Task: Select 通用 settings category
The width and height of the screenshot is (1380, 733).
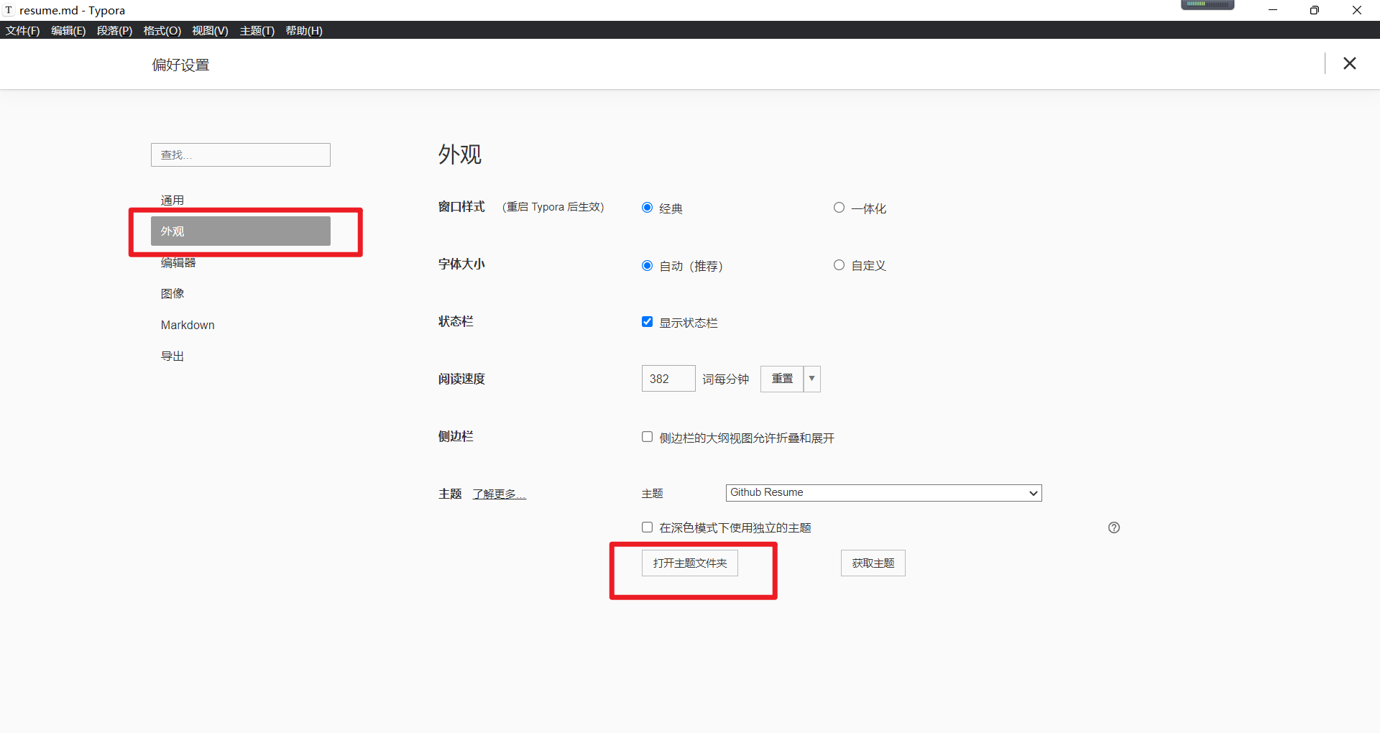Action: 241,200
